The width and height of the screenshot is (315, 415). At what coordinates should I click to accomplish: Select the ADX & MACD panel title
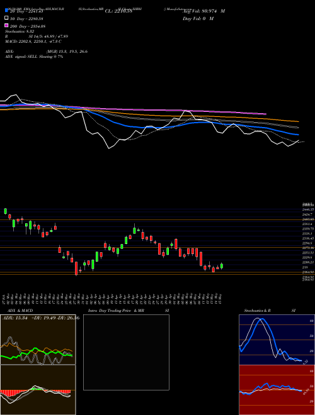coord(18,311)
